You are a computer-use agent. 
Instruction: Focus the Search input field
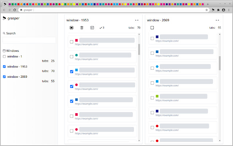pos(29,40)
